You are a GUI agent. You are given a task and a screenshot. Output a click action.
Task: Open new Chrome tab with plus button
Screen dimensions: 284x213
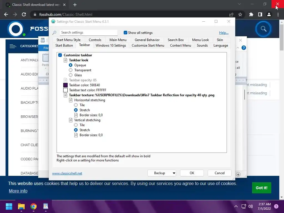(75, 5)
